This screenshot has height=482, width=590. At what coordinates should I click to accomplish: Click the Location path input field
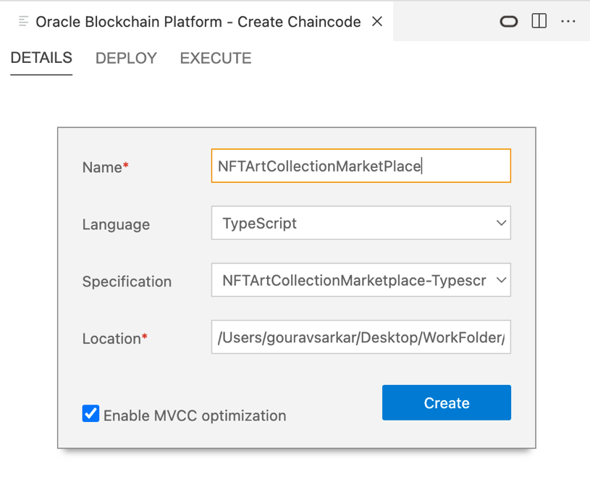361,337
